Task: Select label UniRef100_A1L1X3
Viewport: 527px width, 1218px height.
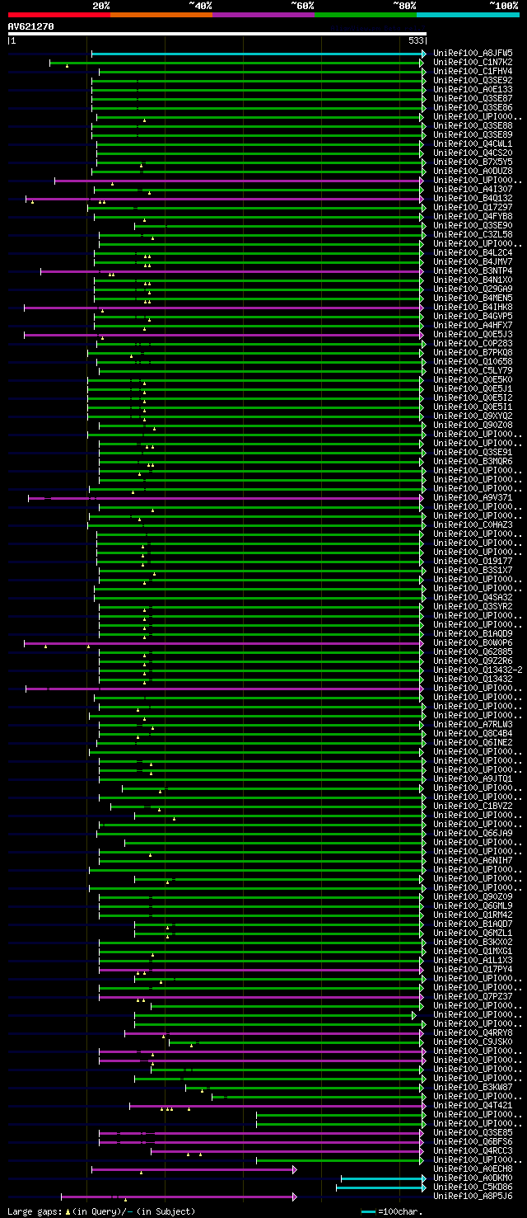Action: pos(473,960)
